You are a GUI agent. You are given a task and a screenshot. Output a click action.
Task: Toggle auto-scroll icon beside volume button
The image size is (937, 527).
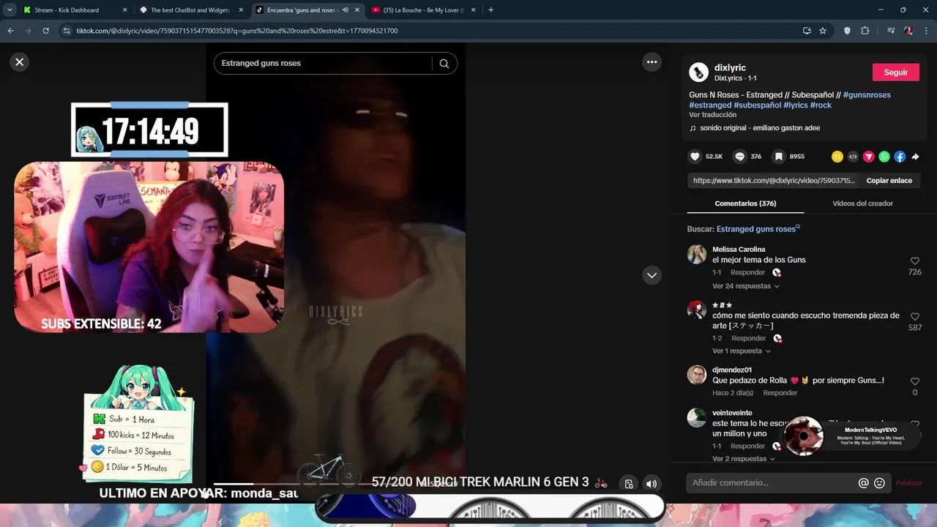click(x=629, y=484)
